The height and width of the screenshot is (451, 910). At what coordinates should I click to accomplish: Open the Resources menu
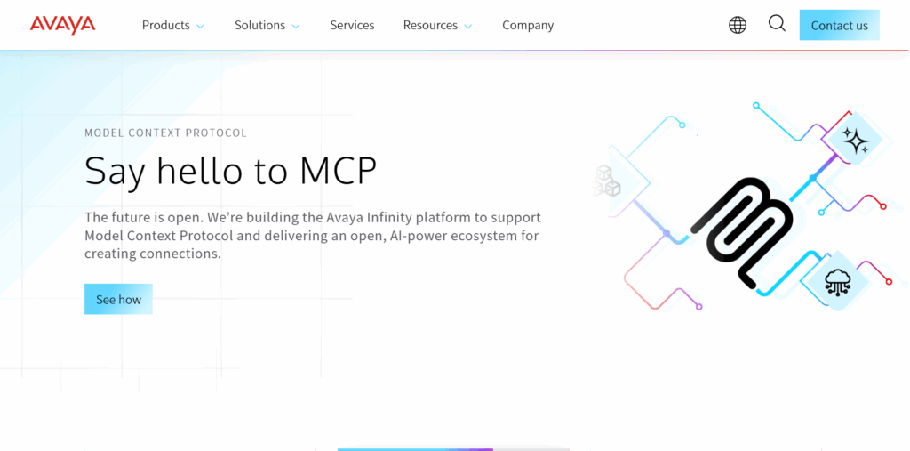431,26
